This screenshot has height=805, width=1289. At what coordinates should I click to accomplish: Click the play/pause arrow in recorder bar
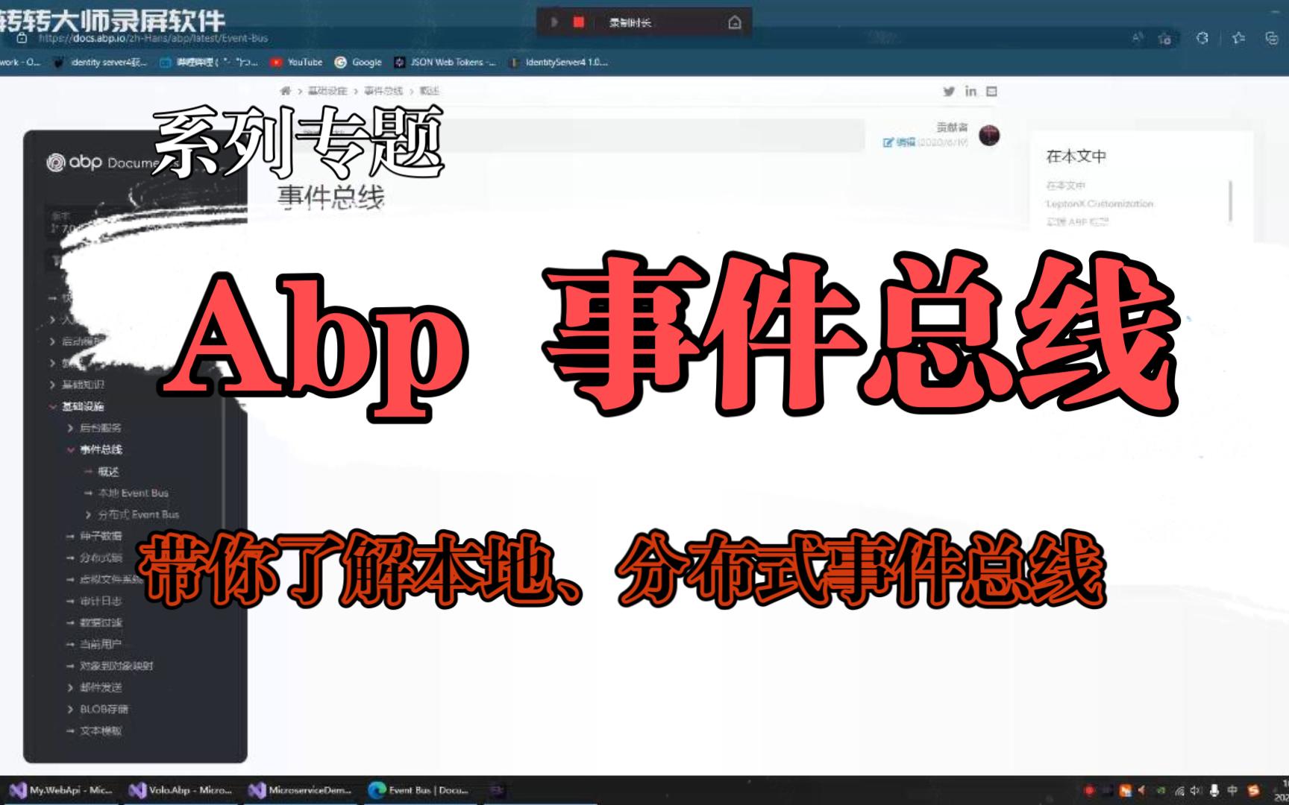point(554,22)
